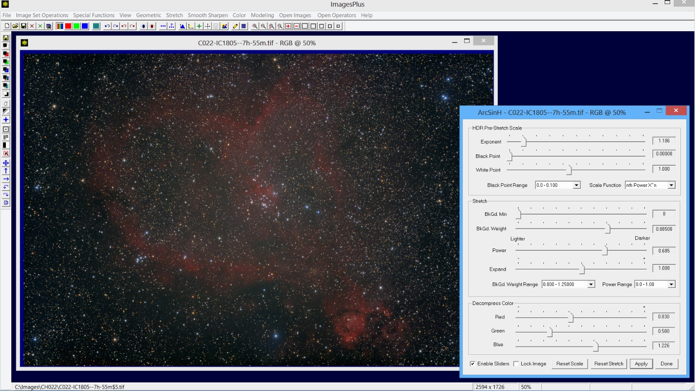Click the BkGd. Min value field
The height and width of the screenshot is (391, 695).
[x=664, y=214]
